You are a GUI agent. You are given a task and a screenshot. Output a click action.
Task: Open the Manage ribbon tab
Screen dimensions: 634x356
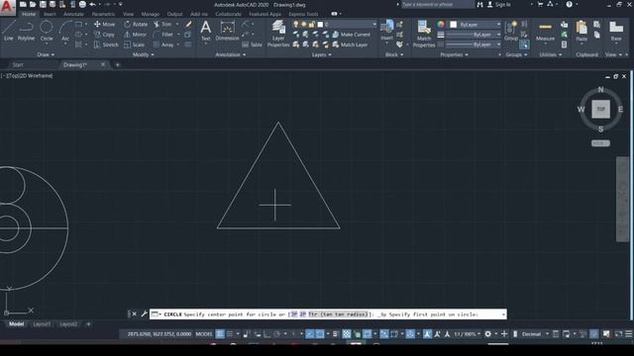coord(150,14)
